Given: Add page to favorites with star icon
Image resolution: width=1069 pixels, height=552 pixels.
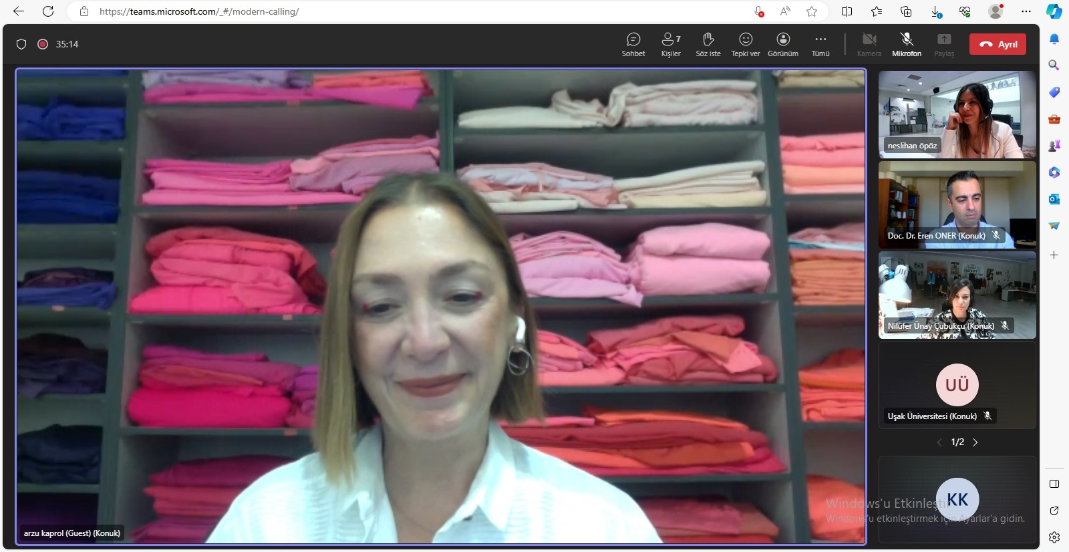Looking at the screenshot, I should coord(812,11).
